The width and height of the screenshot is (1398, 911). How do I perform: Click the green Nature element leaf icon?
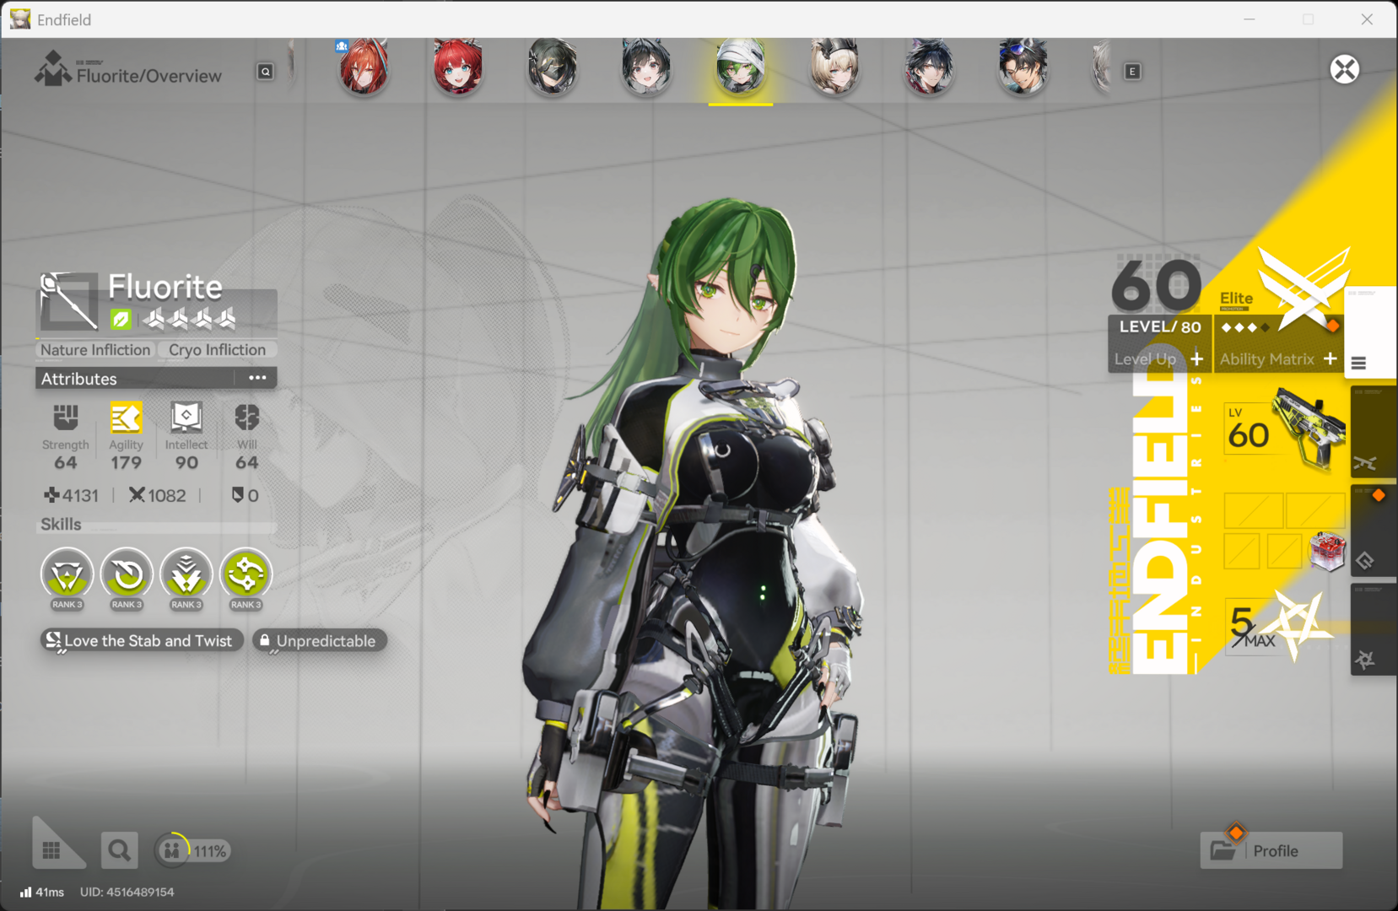pyautogui.click(x=121, y=319)
